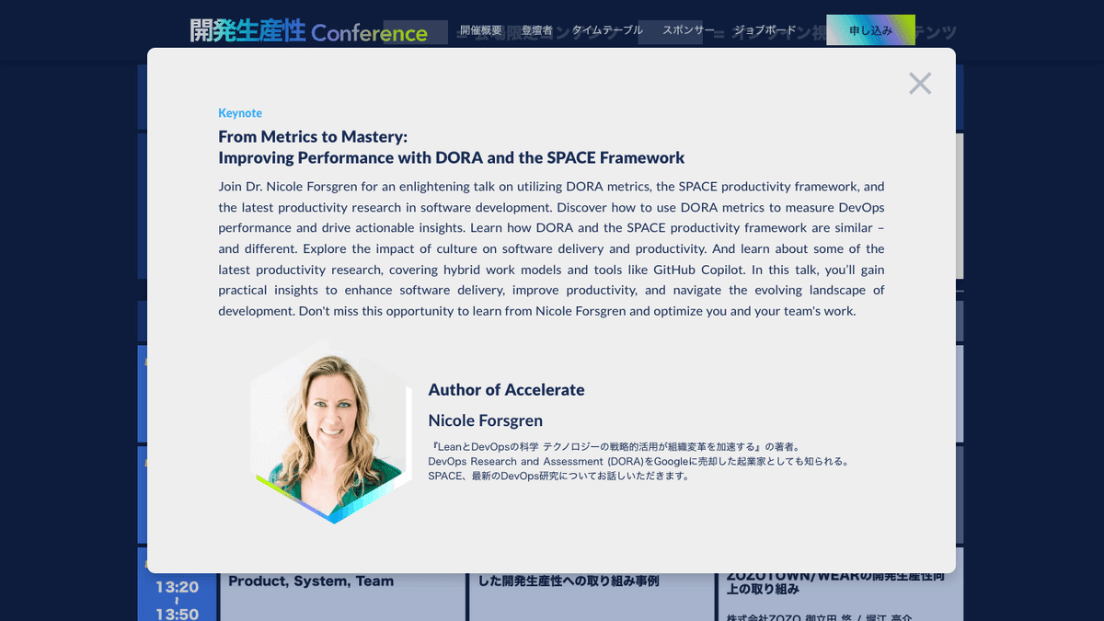Click the 申し込み registration button
Screen dimensions: 1104x621
click(870, 30)
